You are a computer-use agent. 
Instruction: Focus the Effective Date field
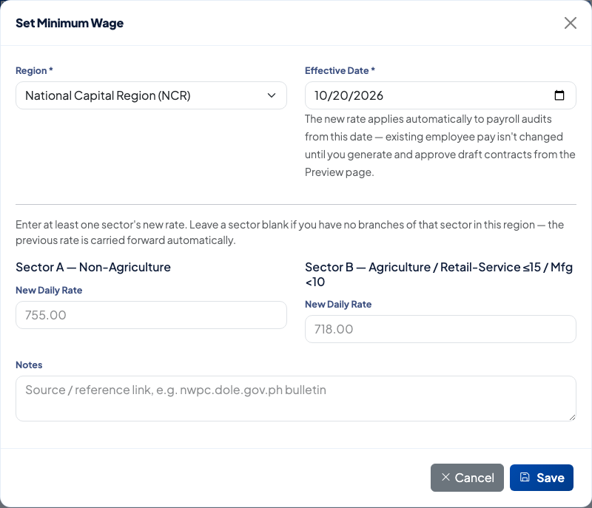pos(440,95)
